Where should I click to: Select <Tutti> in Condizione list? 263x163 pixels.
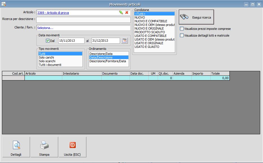tap(154, 14)
